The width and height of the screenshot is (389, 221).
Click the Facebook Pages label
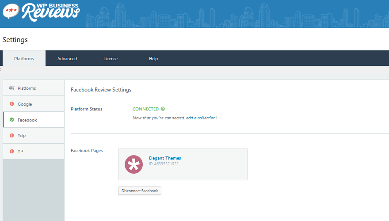click(x=87, y=151)
